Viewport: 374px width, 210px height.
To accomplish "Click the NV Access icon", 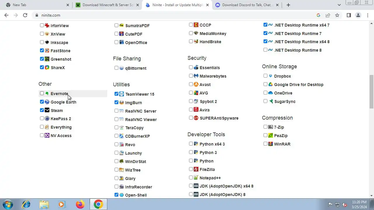I will coord(47,135).
